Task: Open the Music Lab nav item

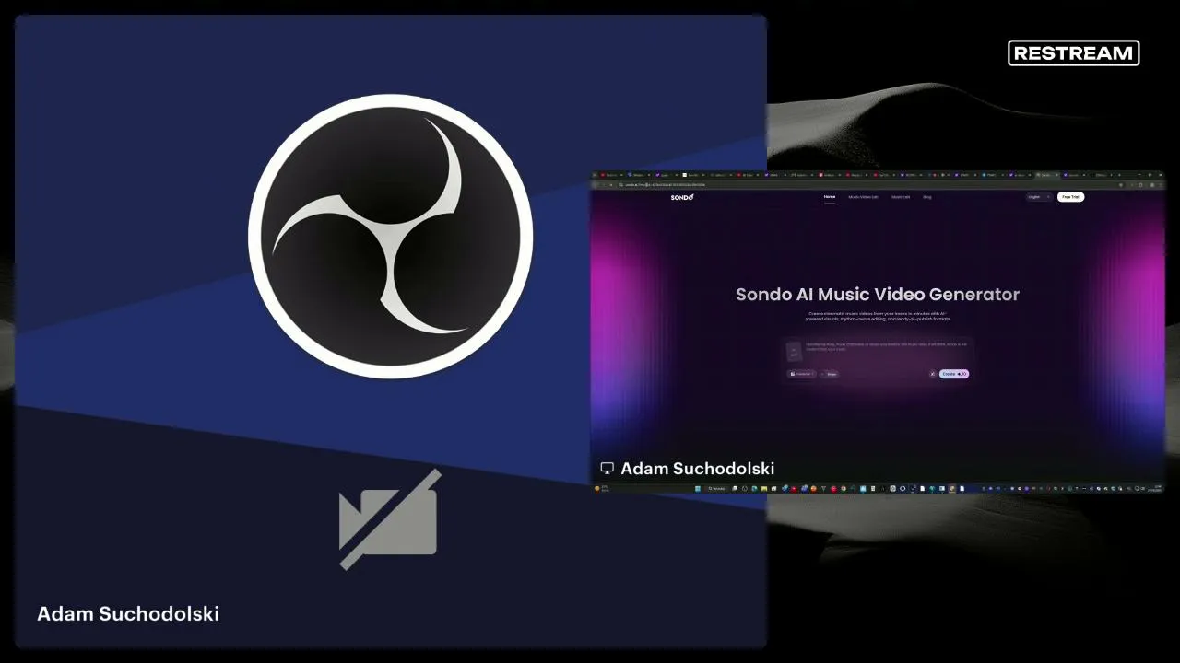Action: point(901,197)
